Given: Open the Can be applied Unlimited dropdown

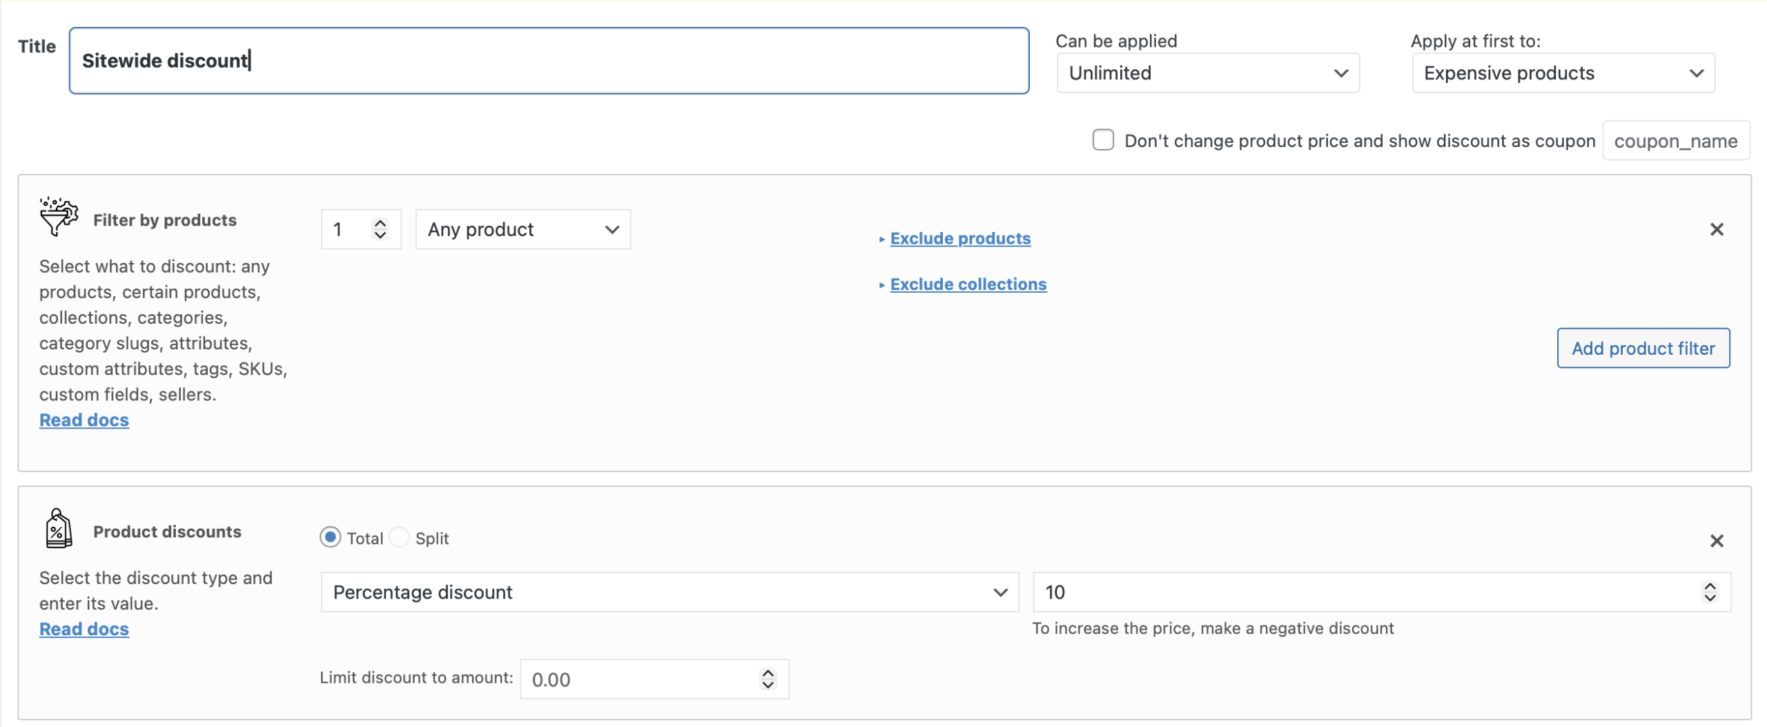Looking at the screenshot, I should (1207, 73).
